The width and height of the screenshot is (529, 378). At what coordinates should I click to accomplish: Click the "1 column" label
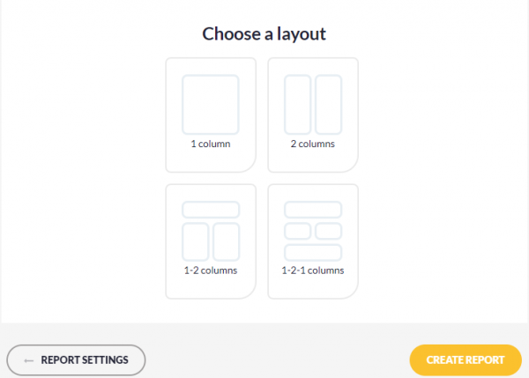point(211,144)
